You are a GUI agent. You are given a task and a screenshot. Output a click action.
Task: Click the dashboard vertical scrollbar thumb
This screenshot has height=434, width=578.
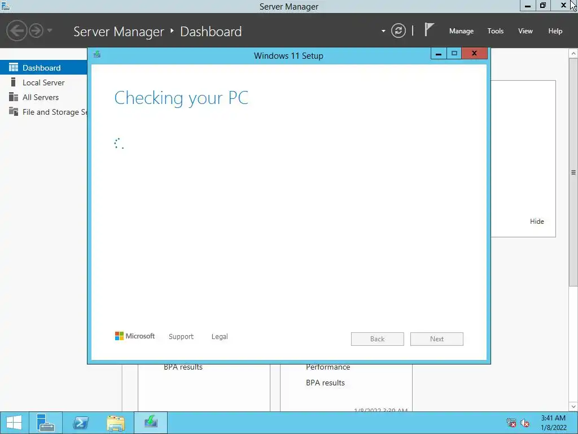(x=573, y=172)
